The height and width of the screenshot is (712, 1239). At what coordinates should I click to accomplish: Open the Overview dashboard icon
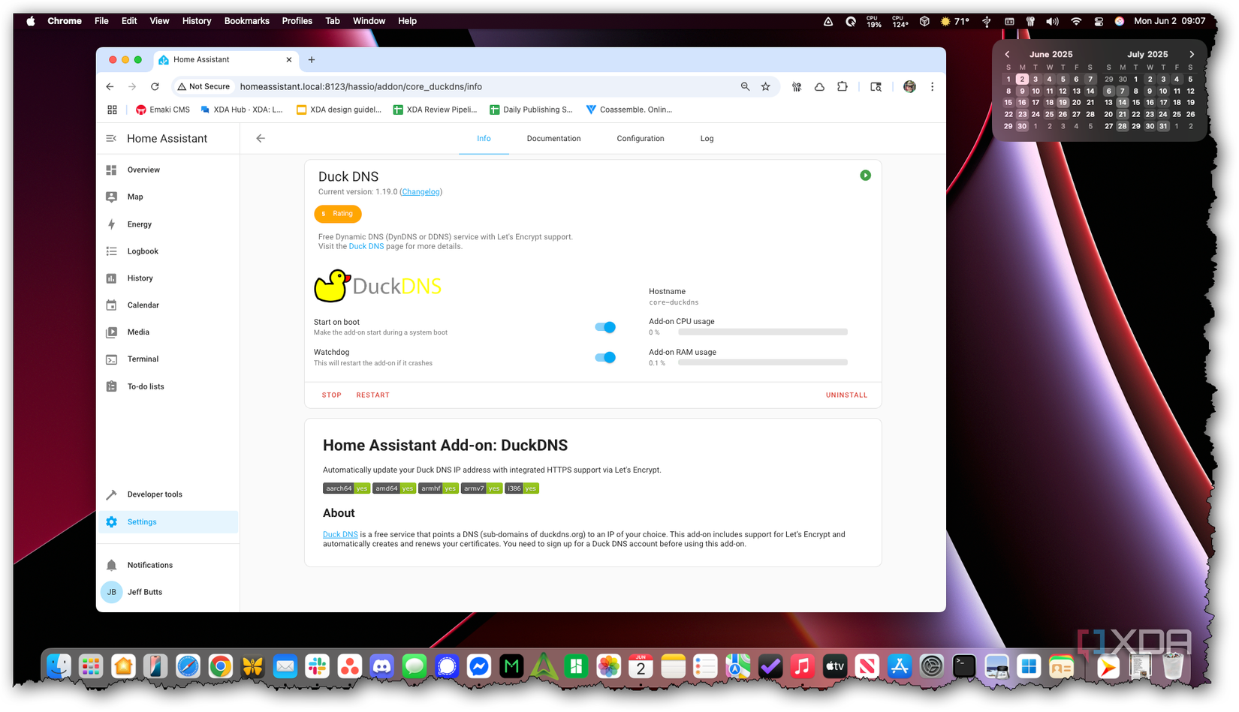tap(111, 170)
